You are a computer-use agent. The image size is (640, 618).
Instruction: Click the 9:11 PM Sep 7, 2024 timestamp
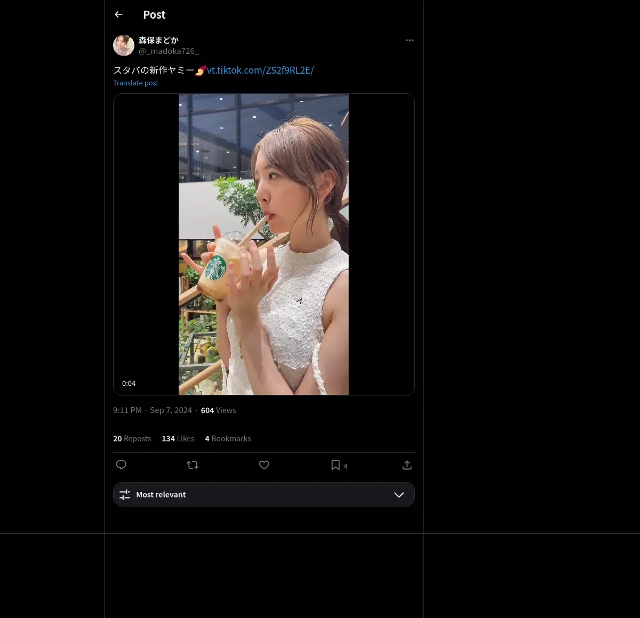click(153, 410)
